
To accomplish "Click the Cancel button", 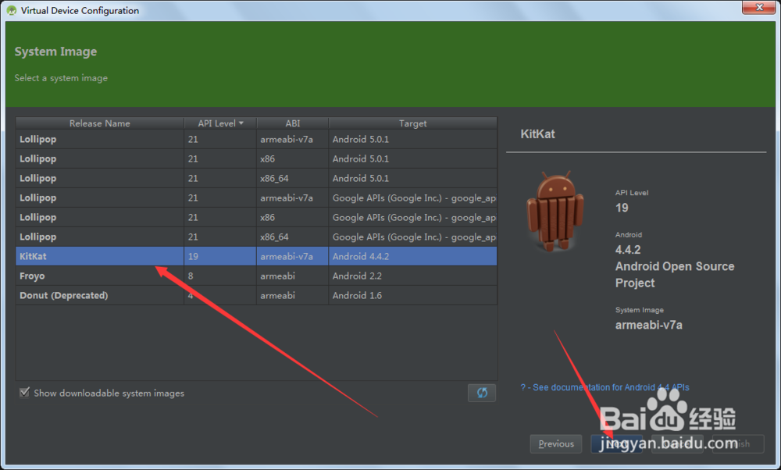I will pyautogui.click(x=677, y=443).
